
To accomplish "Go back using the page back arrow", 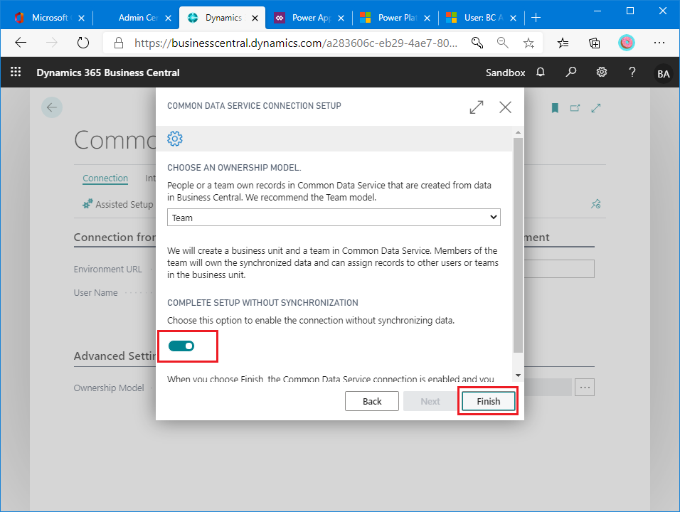I will tap(52, 107).
